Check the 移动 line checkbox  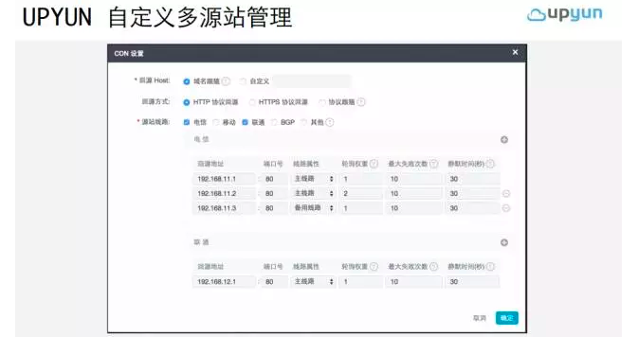tap(216, 122)
